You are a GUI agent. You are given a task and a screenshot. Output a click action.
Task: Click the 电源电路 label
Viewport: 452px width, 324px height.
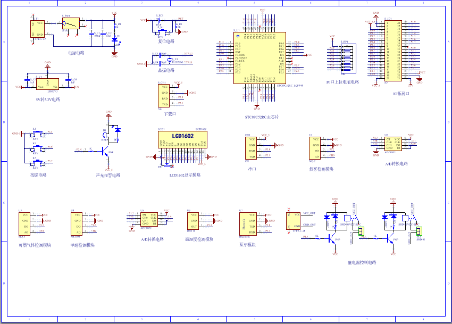pos(76,53)
